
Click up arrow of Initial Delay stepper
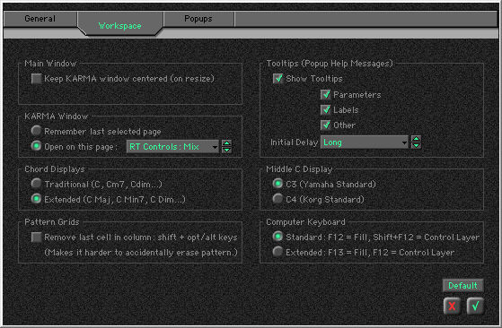click(416, 139)
